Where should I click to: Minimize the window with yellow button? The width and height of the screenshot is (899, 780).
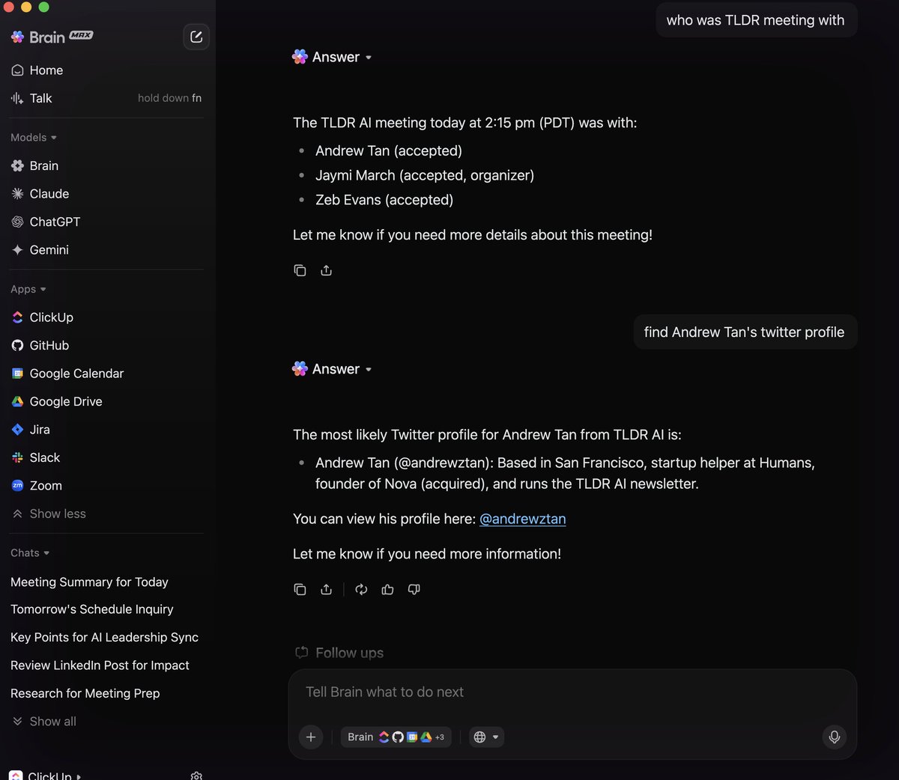tap(26, 7)
